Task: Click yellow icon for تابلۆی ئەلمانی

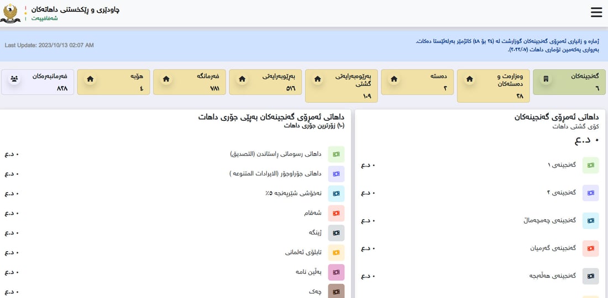Action: 336,253
